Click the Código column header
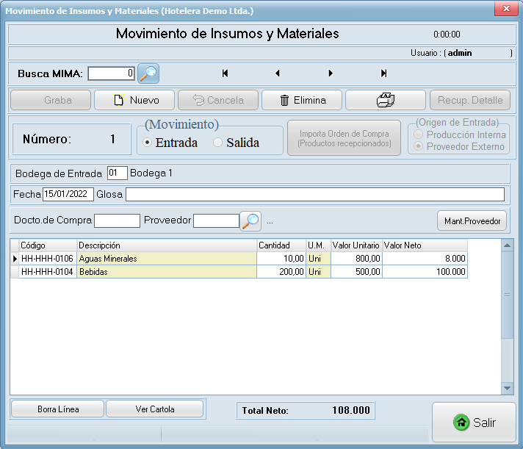This screenshot has width=523, height=449. pyautogui.click(x=48, y=245)
